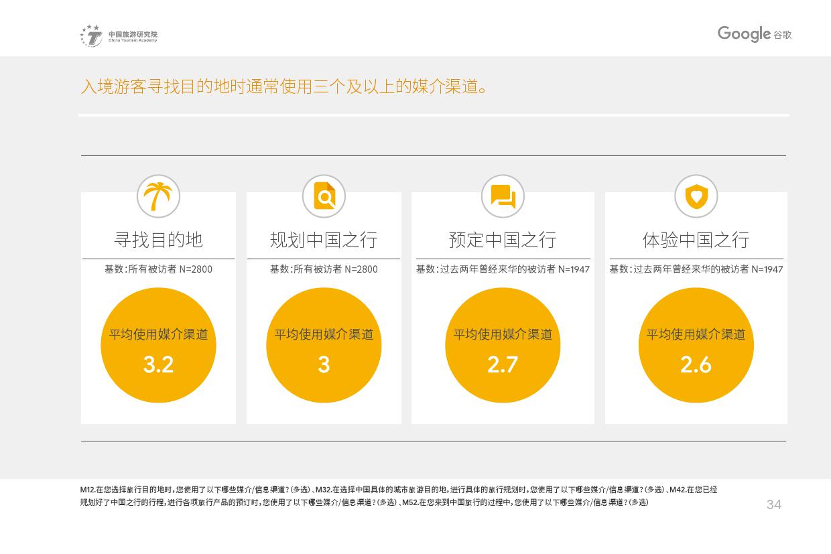Image resolution: width=831 pixels, height=554 pixels.
Task: Select the 3.2 average channels circle
Action: click(159, 346)
